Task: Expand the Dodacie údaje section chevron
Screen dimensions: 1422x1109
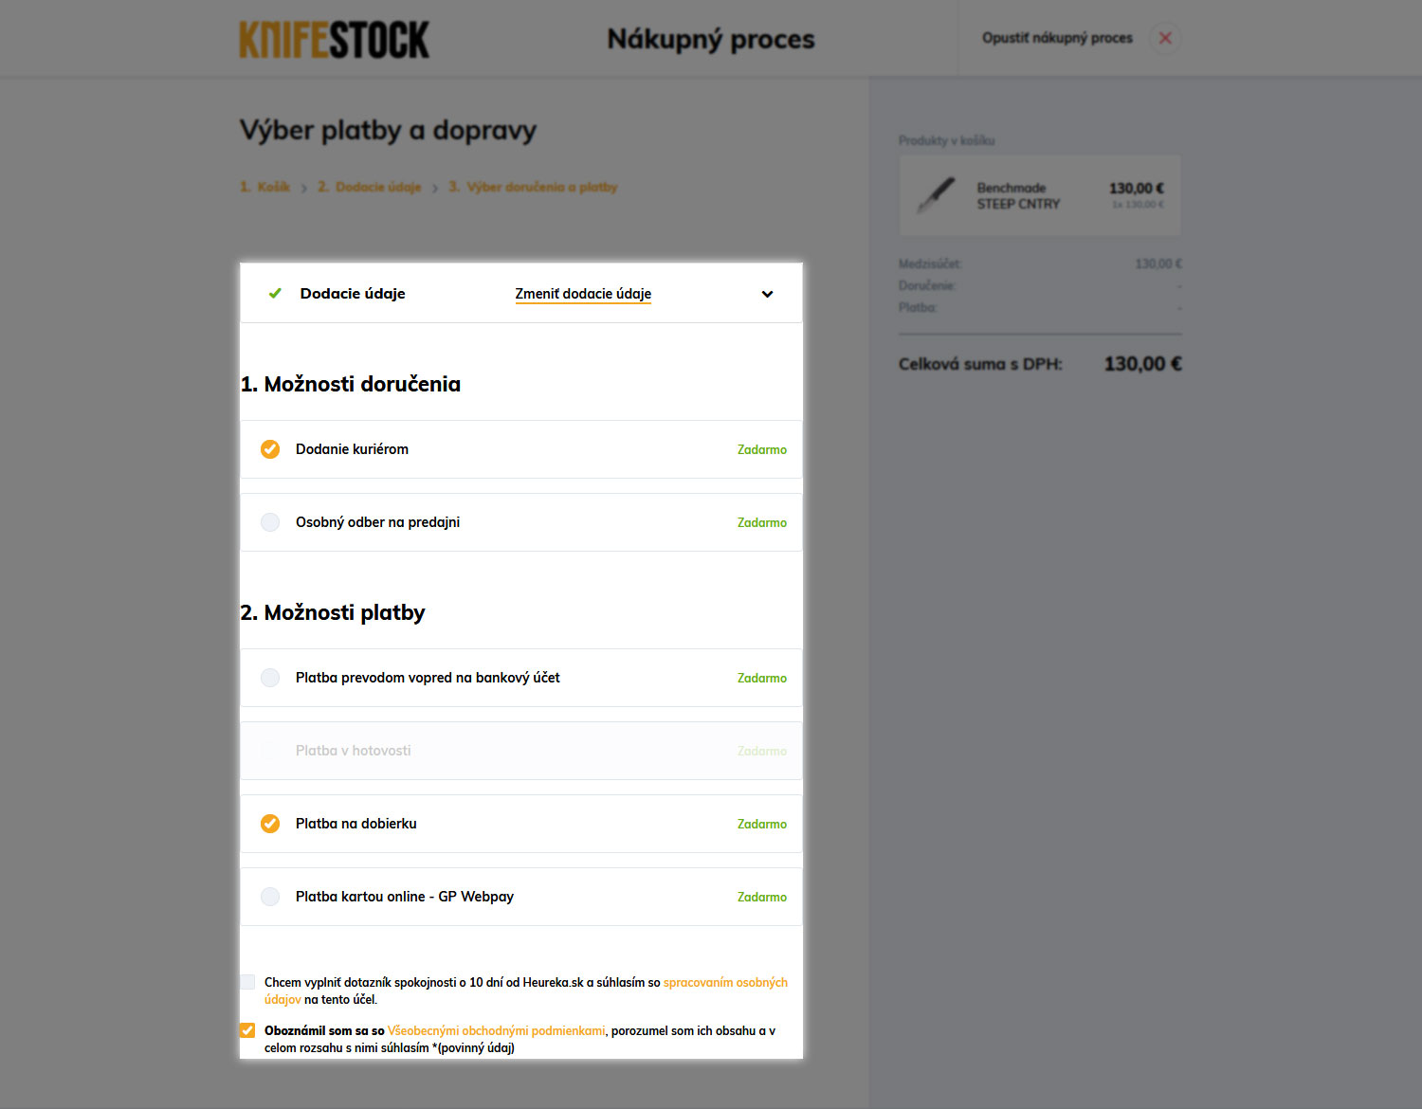Action: tap(767, 294)
